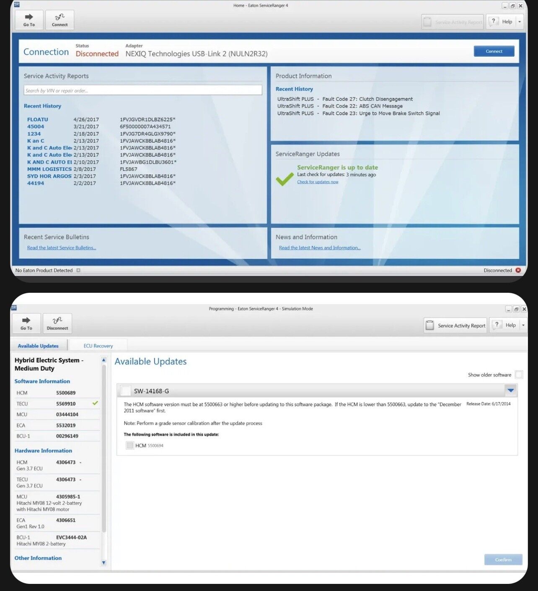Restore down the Programming window
This screenshot has width=538, height=591.
[516, 309]
